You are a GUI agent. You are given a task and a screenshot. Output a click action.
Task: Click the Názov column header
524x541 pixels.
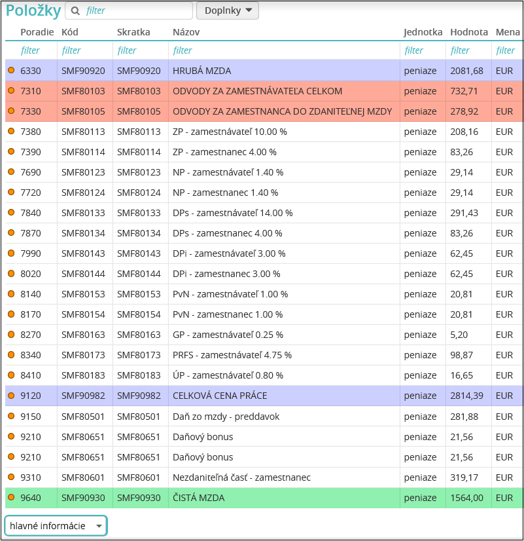click(186, 32)
